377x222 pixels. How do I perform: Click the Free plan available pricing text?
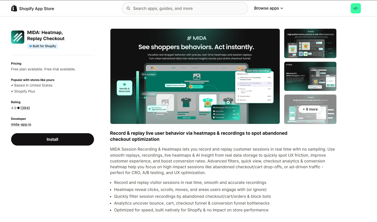click(x=43, y=69)
